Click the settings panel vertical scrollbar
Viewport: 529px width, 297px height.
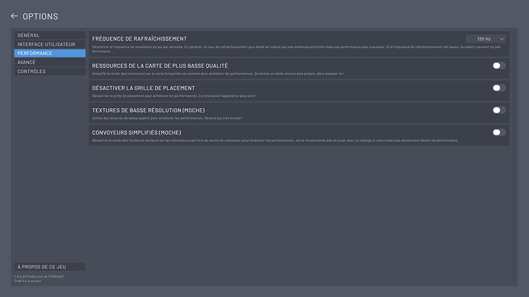pos(514,157)
